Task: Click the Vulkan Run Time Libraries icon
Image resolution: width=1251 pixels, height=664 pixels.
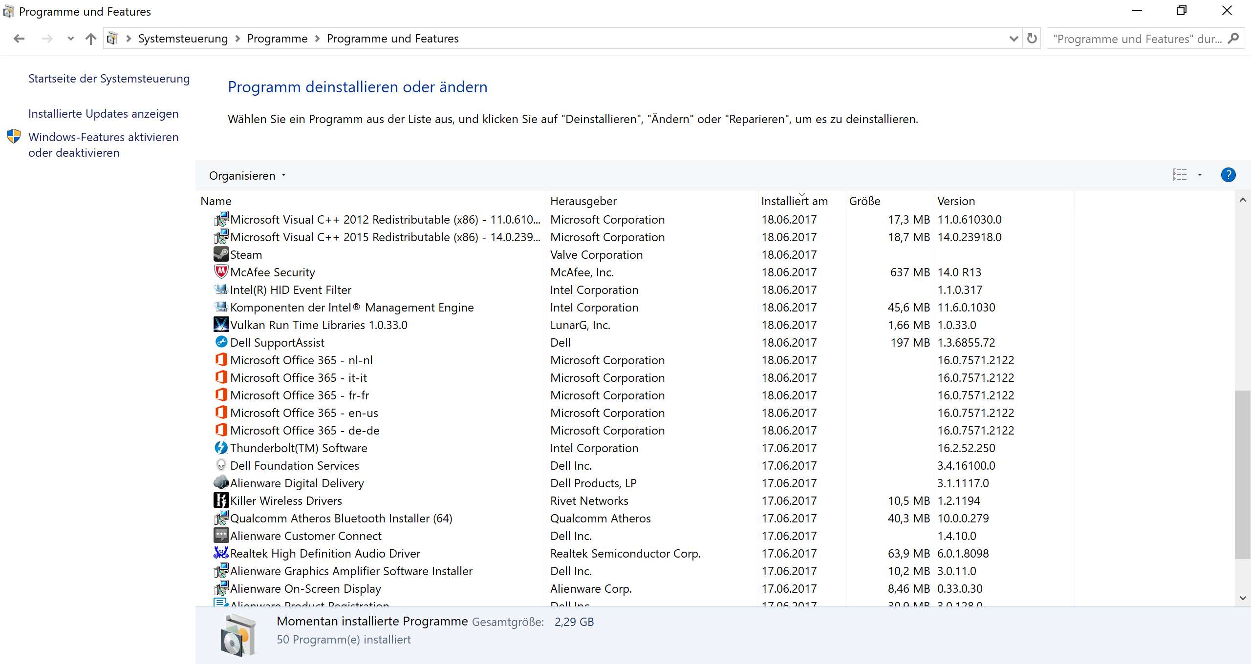Action: point(221,325)
